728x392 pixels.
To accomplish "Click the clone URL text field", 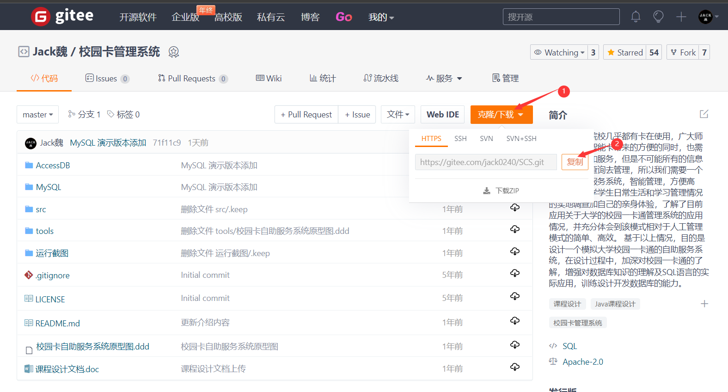I will pos(486,162).
